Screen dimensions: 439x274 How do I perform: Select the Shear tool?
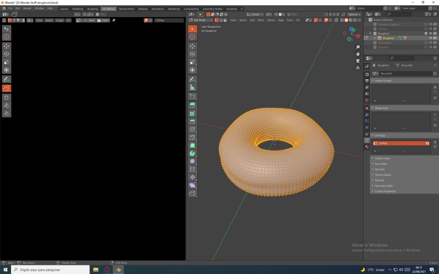[192, 185]
